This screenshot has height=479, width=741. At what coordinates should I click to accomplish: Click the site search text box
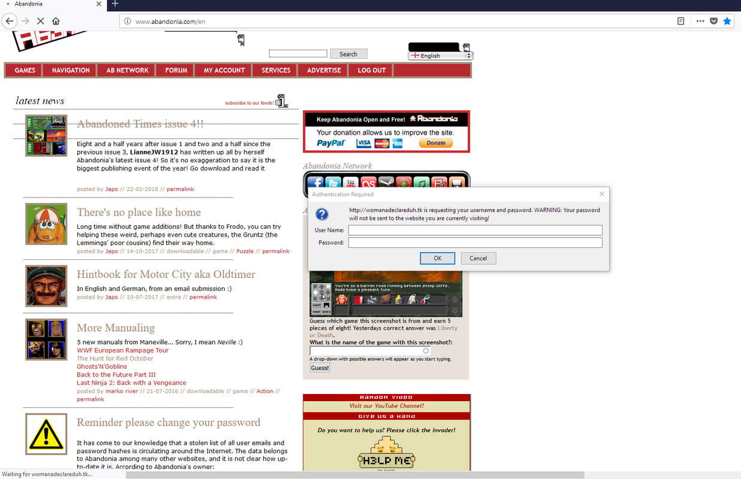coord(298,54)
